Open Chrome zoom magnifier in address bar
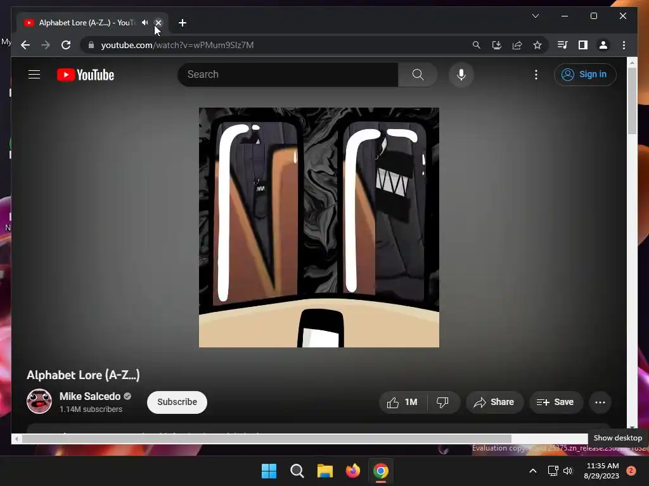The image size is (649, 486). click(x=477, y=45)
